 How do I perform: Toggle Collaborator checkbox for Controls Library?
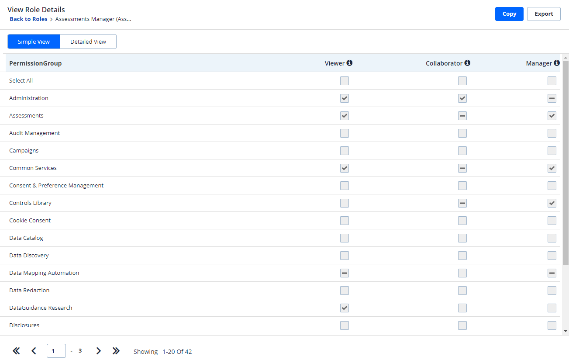(462, 203)
